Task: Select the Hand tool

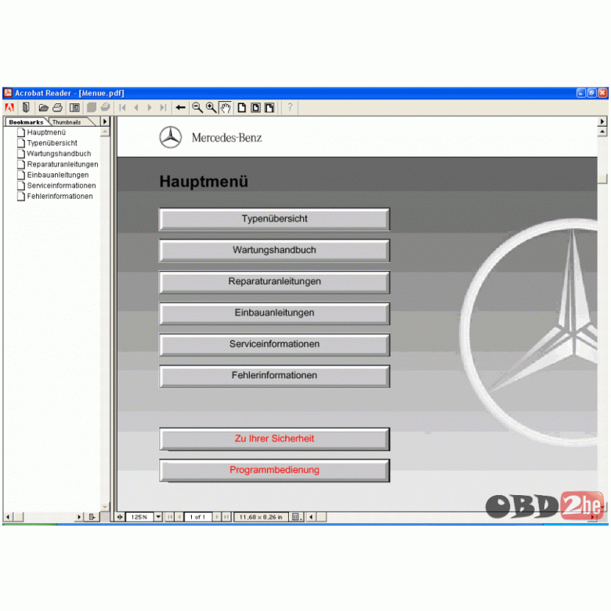Action: point(226,107)
